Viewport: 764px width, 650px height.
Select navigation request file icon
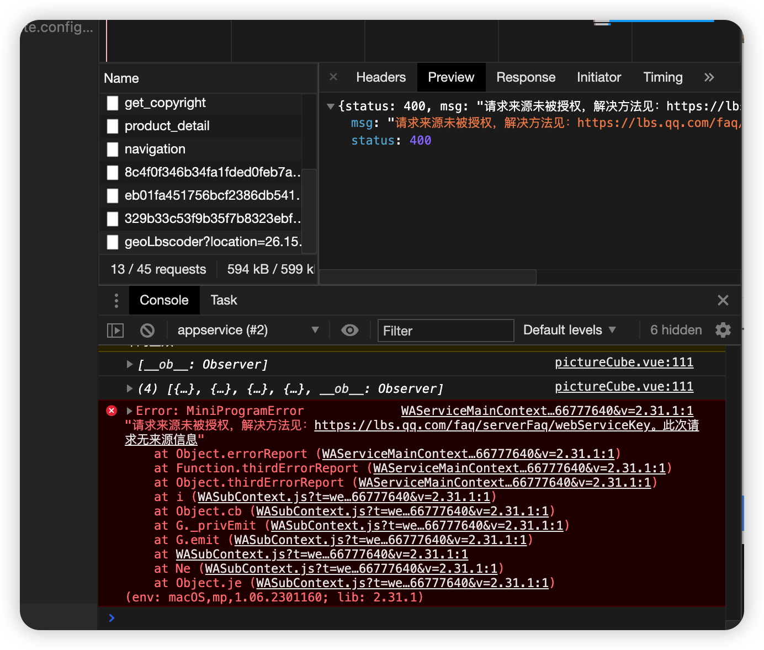point(113,150)
